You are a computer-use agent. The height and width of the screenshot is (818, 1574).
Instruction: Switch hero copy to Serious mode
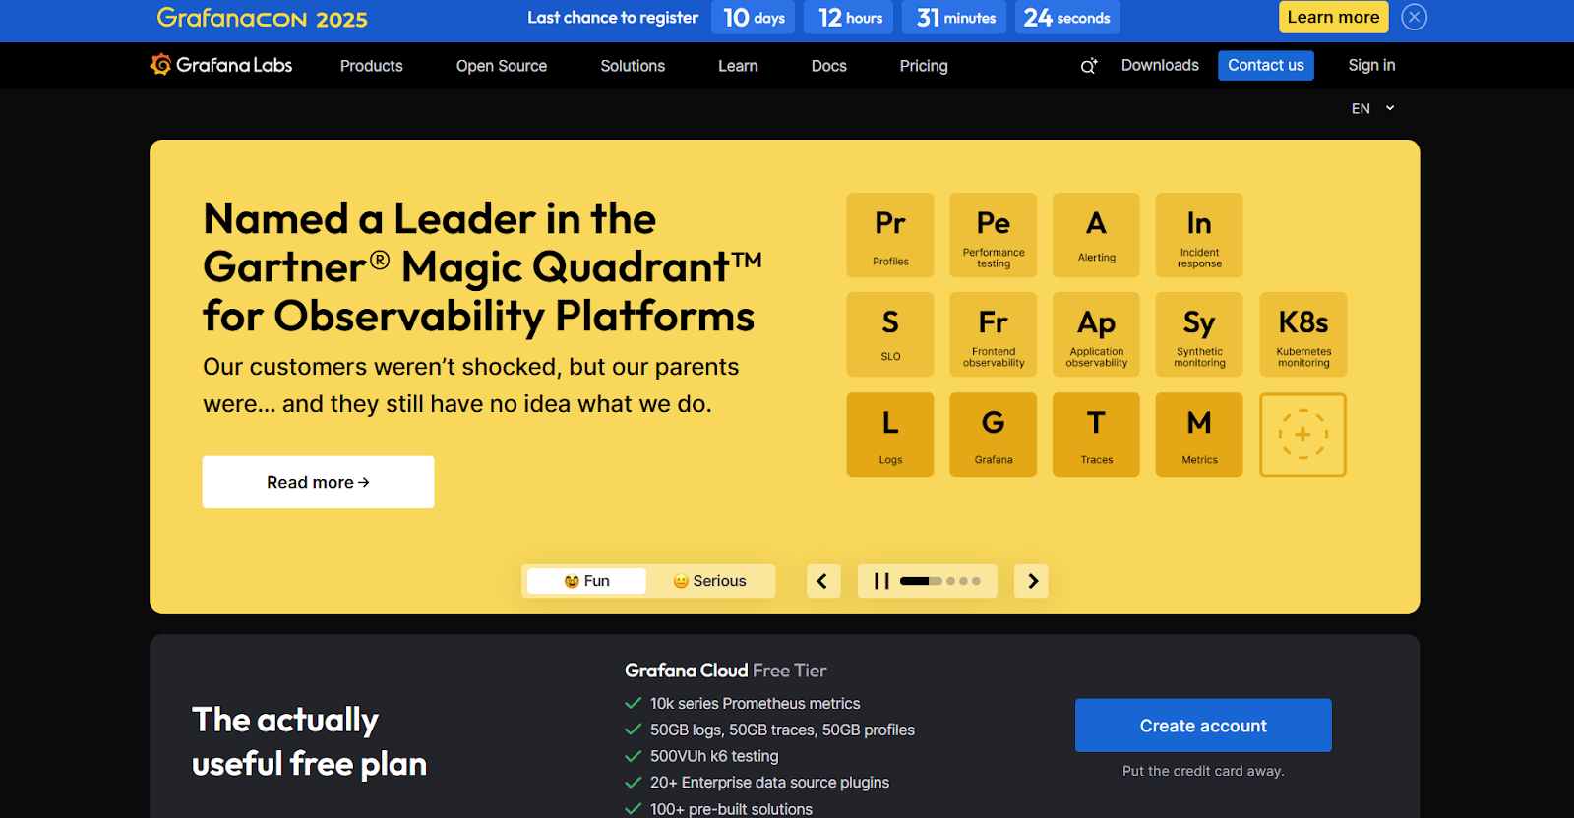pos(709,581)
